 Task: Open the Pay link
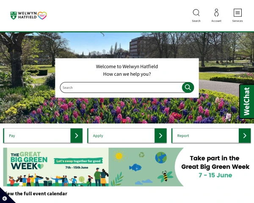click(12, 136)
